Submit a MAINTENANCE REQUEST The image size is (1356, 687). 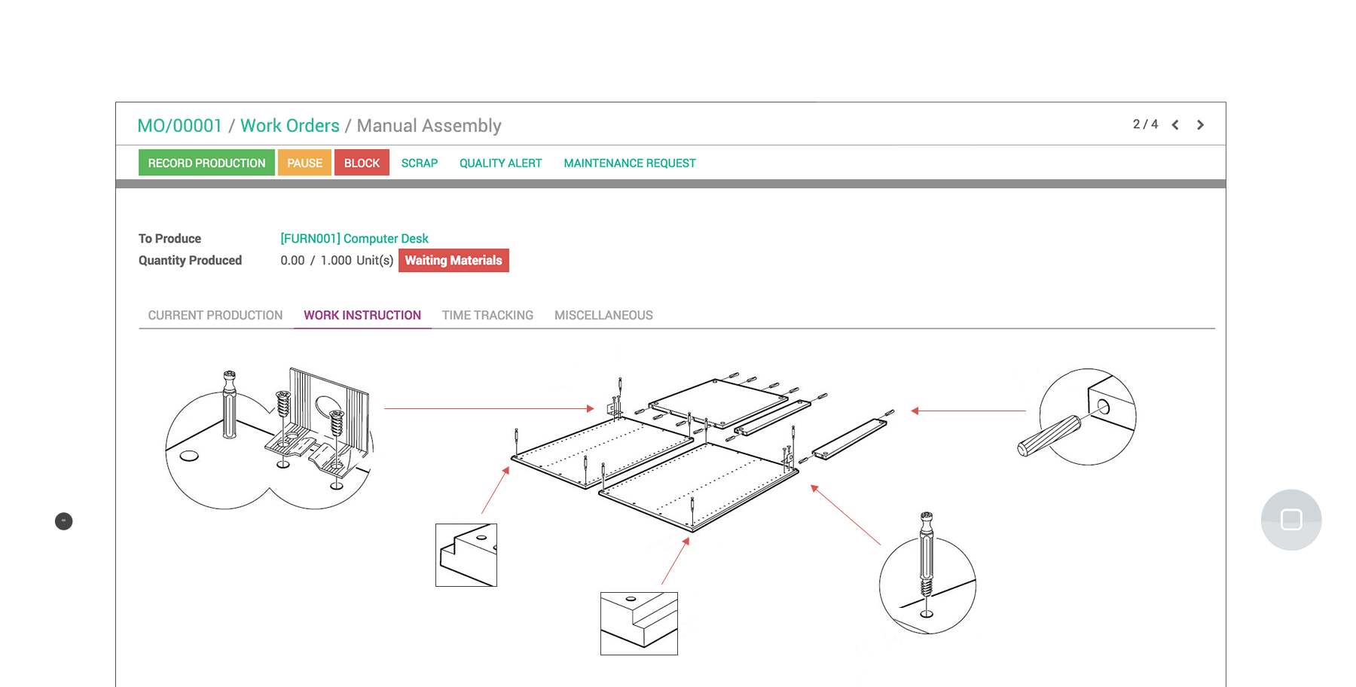coord(629,162)
